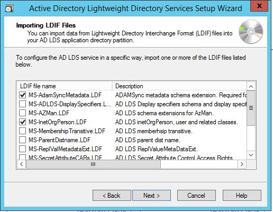Tick the MS-MembershipTransitive.LDF checkbox
This screenshot has width=273, height=212.
coord(22,131)
